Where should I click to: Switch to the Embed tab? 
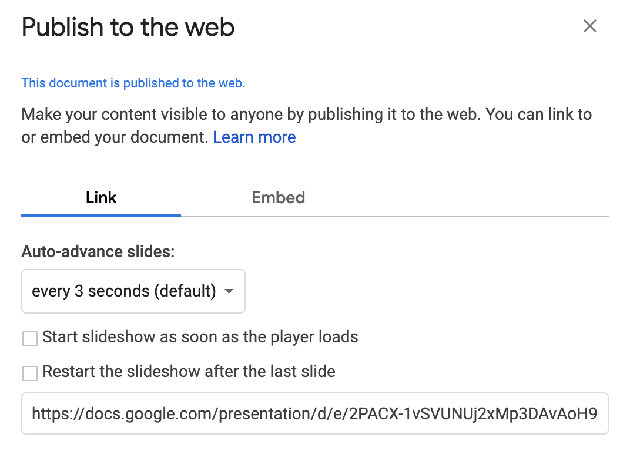tap(279, 197)
